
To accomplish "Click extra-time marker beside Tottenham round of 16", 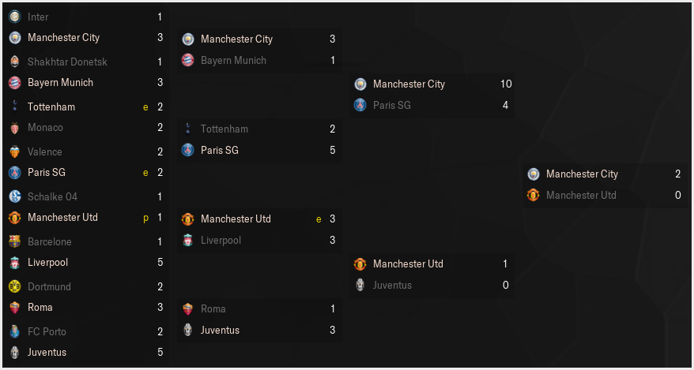I will 145,107.
